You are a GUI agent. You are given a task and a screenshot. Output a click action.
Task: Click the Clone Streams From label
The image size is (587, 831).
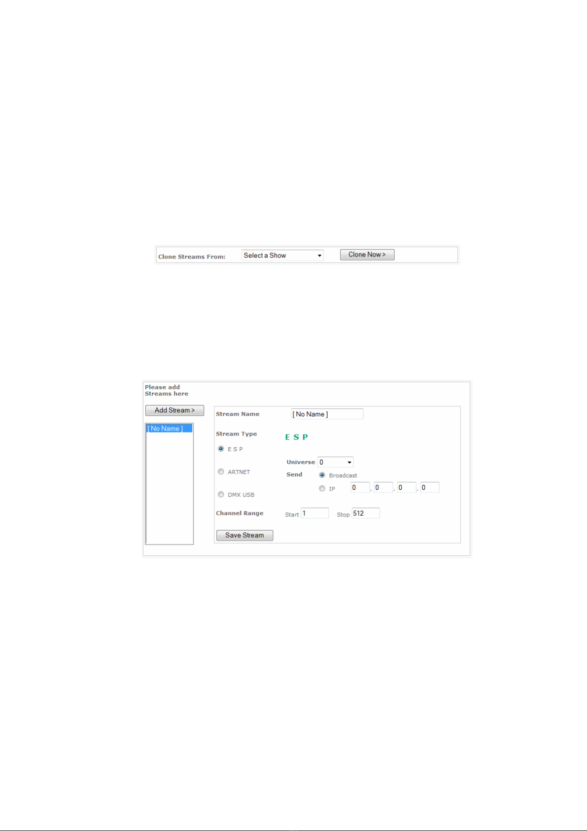pos(192,257)
